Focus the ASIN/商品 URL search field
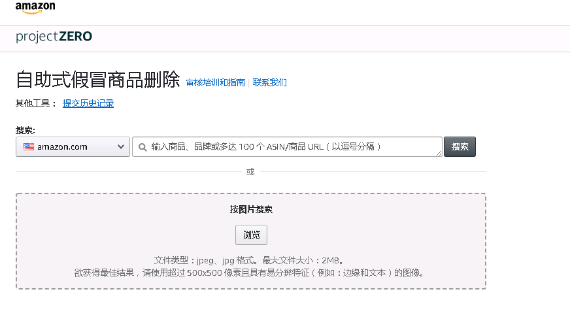The width and height of the screenshot is (570, 315). coord(287,147)
